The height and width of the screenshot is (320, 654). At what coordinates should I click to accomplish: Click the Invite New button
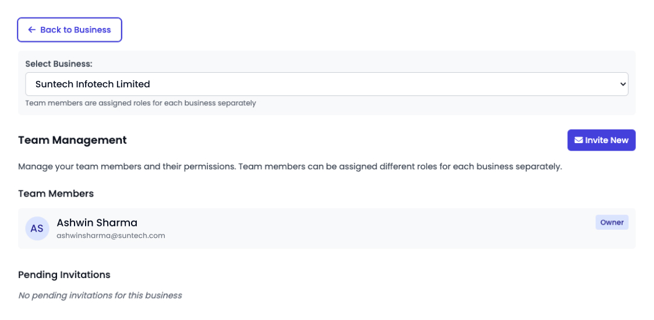pyautogui.click(x=601, y=140)
